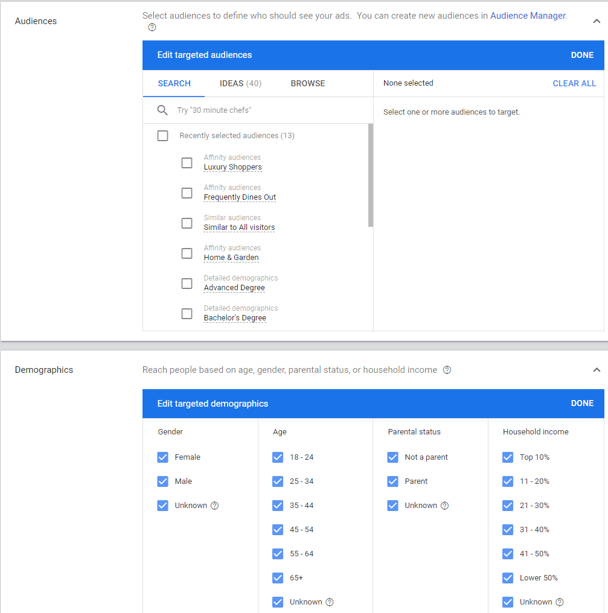Uncheck the Top 10% household income
608x613 pixels.
(508, 457)
